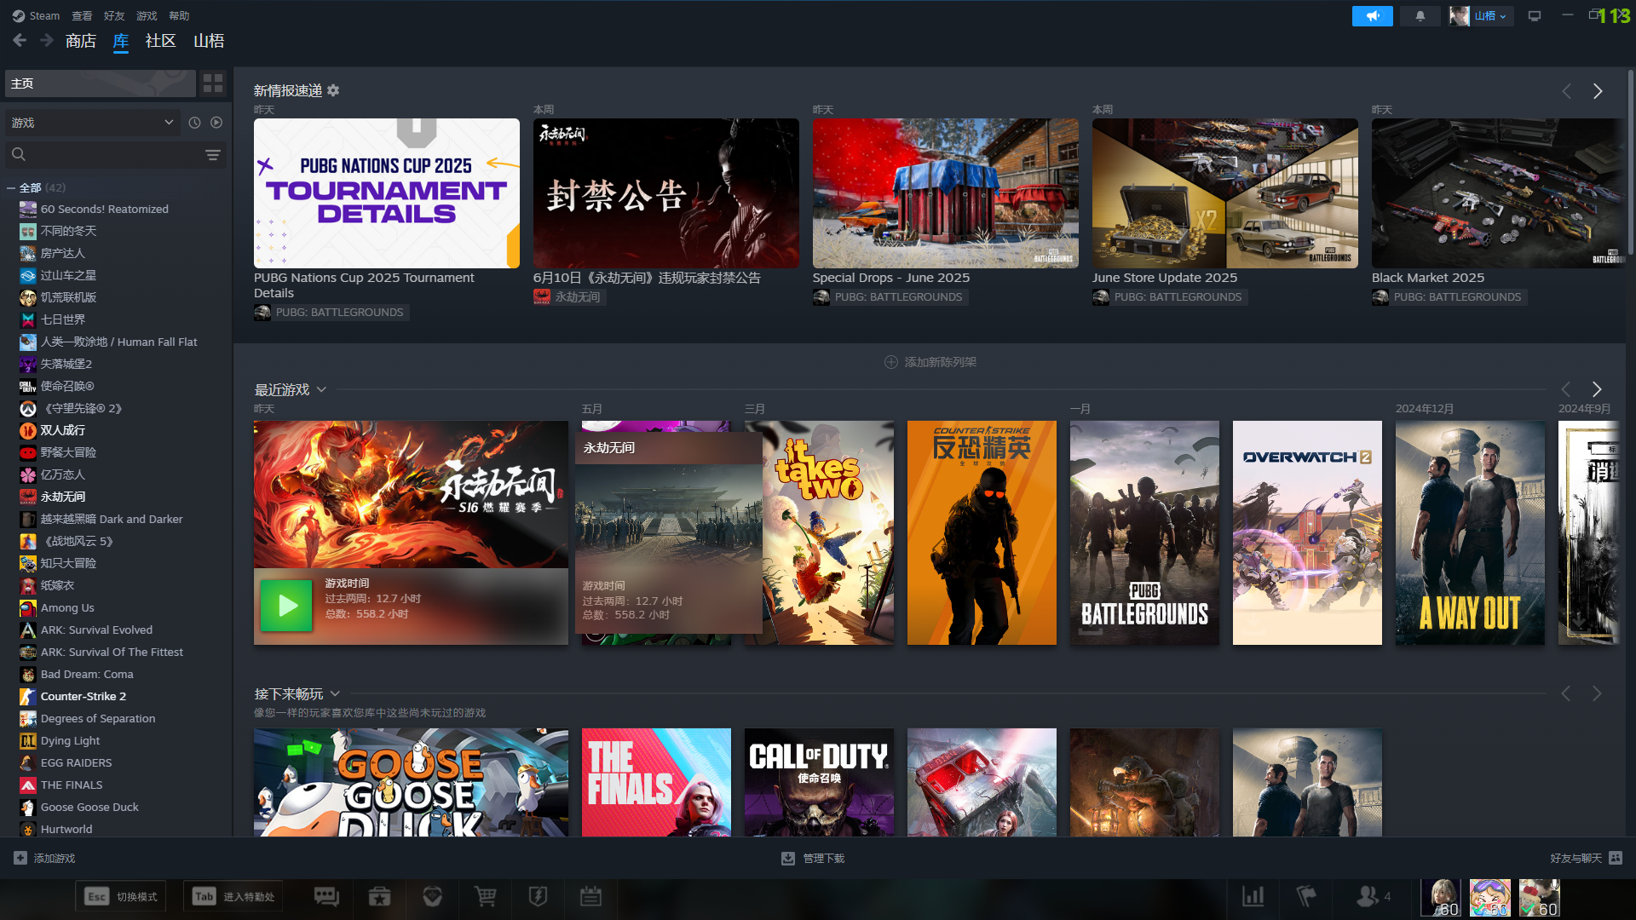1636x920 pixels.
Task: Open the 好友 menu
Action: 114,15
